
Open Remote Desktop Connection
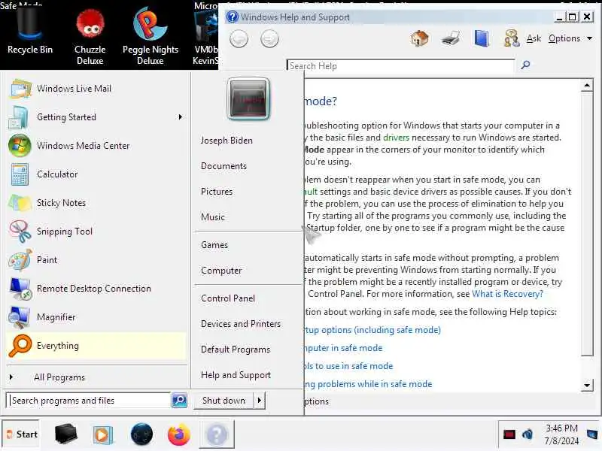(x=96, y=289)
